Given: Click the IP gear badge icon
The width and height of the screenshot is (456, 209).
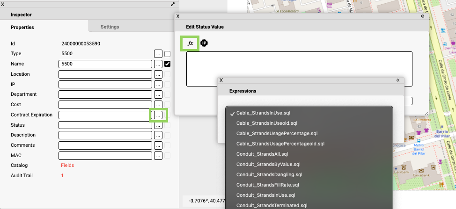Looking at the screenshot, I should [x=204, y=43].
